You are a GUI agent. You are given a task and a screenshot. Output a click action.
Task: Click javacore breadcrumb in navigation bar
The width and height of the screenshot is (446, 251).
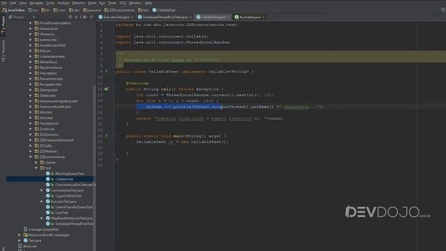(x=92, y=10)
